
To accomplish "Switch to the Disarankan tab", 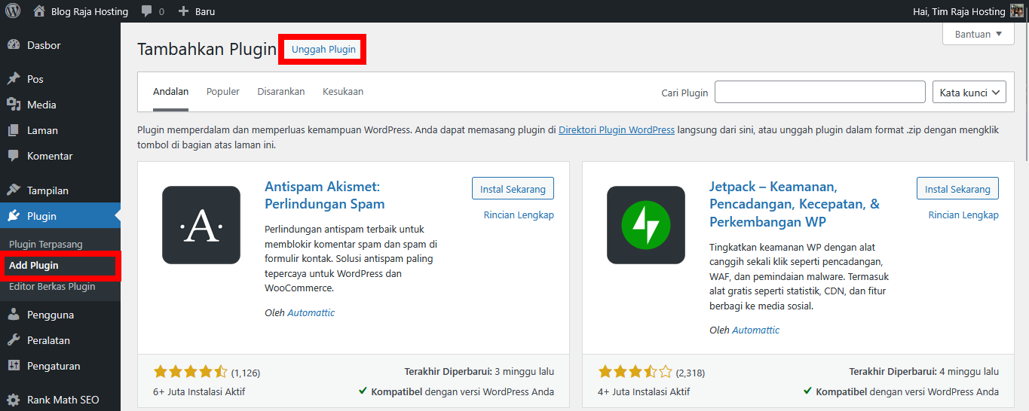I will click(x=281, y=92).
